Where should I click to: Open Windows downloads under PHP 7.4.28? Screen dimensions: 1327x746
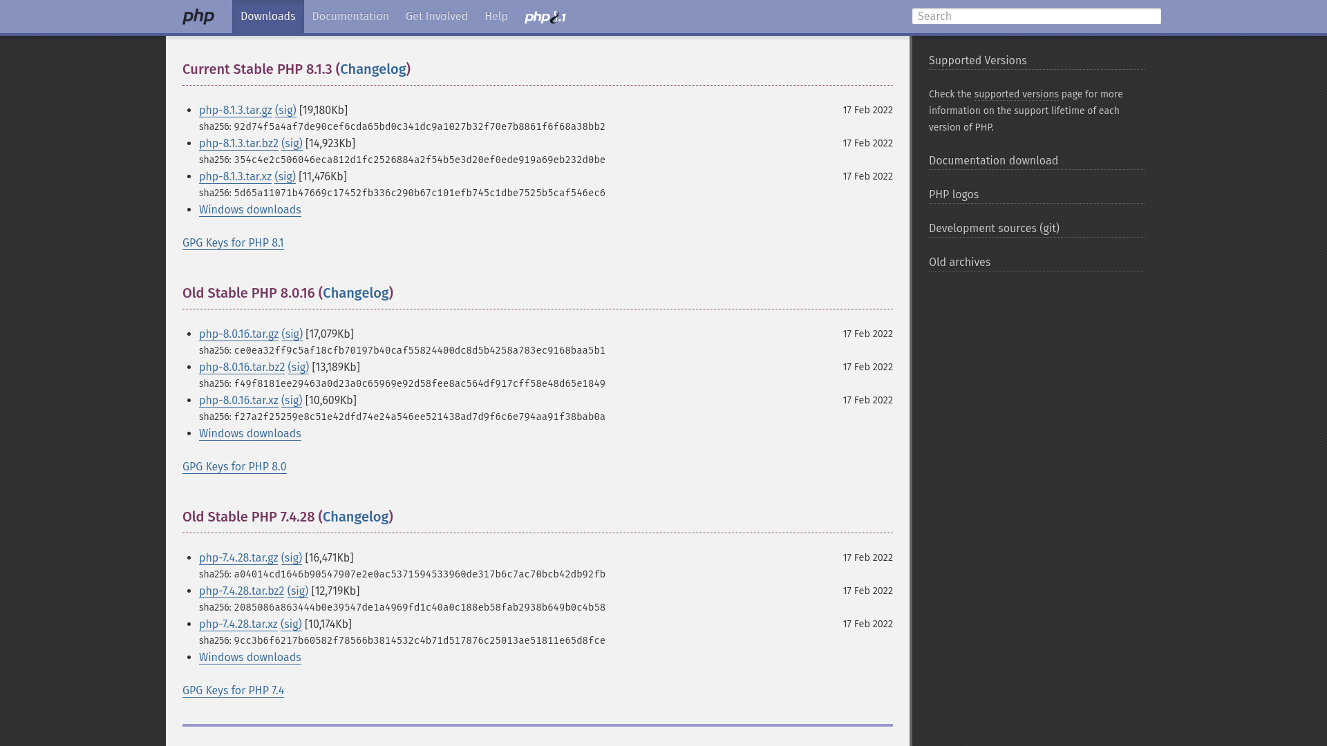(x=250, y=658)
